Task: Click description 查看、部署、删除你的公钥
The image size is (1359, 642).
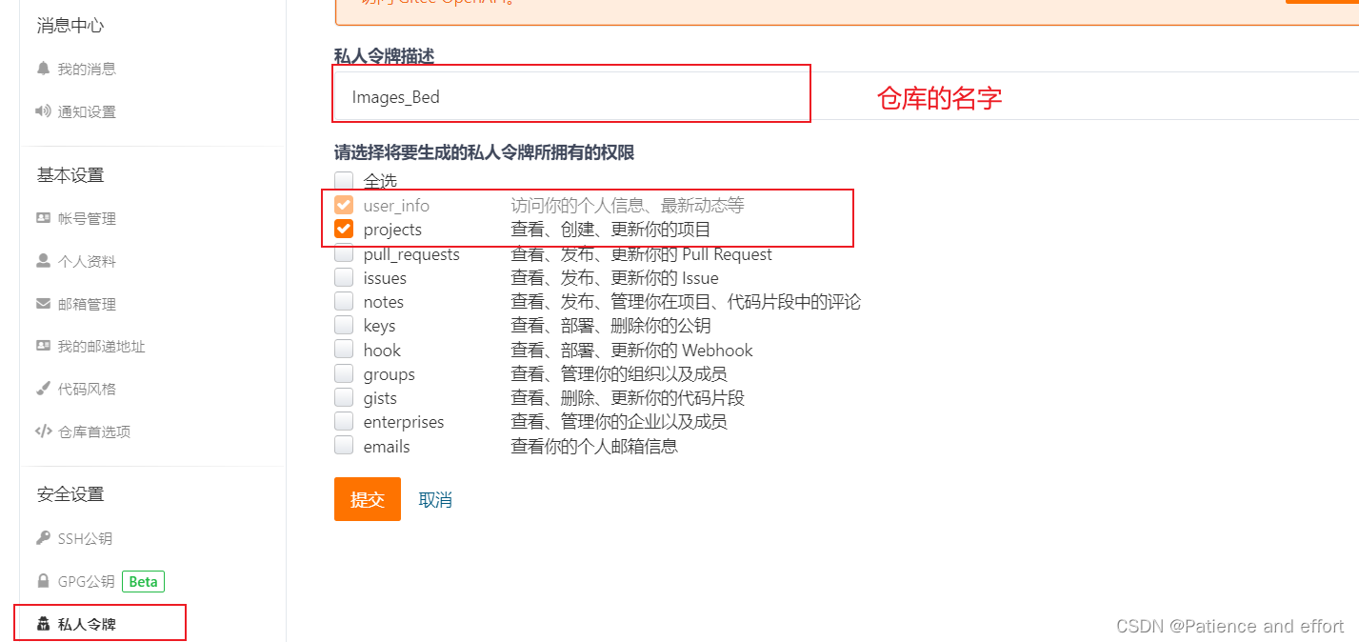Action: (610, 326)
